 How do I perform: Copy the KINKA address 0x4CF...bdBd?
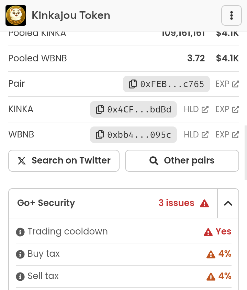[x=133, y=109]
